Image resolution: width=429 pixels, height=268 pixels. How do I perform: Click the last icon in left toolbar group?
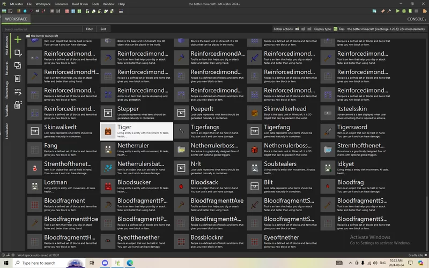[121, 11]
